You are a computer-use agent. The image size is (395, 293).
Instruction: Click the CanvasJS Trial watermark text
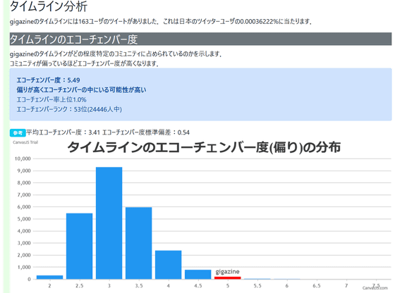25,142
